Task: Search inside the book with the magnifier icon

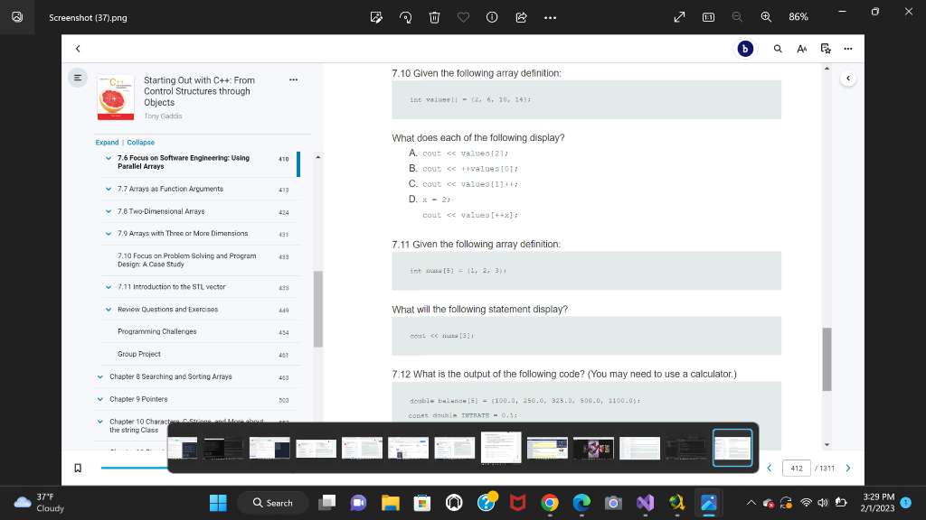Action: click(x=778, y=49)
